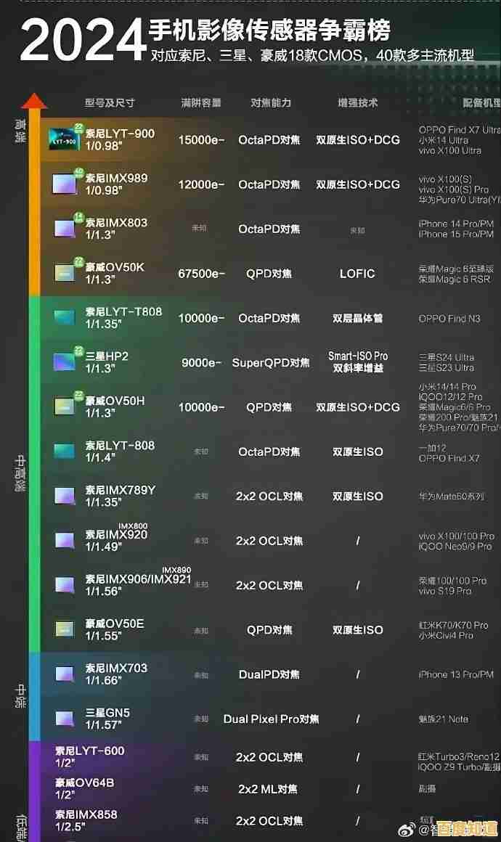Click the 荣耀Magic 6 RSR phone model
The height and width of the screenshot is (842, 501).
[x=455, y=279]
